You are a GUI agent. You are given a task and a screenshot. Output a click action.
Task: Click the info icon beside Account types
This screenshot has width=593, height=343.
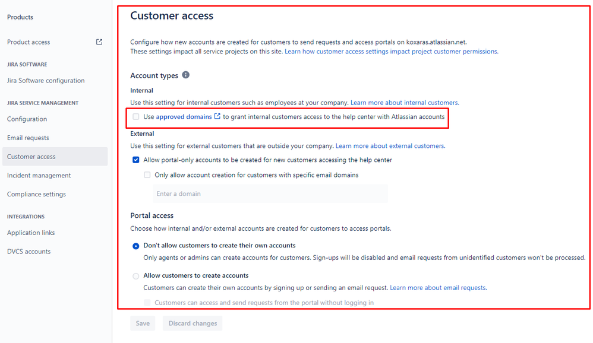click(x=185, y=75)
